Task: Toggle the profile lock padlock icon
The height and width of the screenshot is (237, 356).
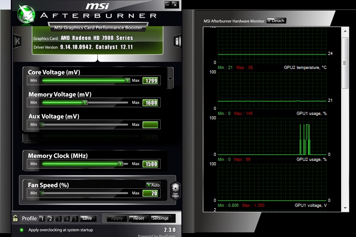Action: (x=15, y=218)
